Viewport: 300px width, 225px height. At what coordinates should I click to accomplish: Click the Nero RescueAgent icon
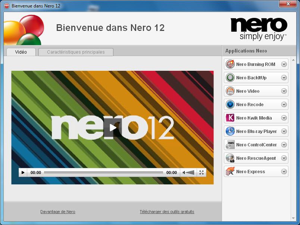tap(230, 158)
